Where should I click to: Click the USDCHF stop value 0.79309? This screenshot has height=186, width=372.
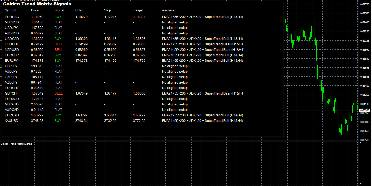[x=110, y=44]
